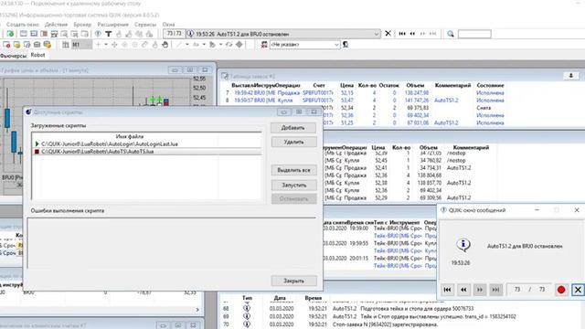The image size is (585, 329).
Task: Click the blue info balloon icon in top toolbar
Action: coord(98,34)
